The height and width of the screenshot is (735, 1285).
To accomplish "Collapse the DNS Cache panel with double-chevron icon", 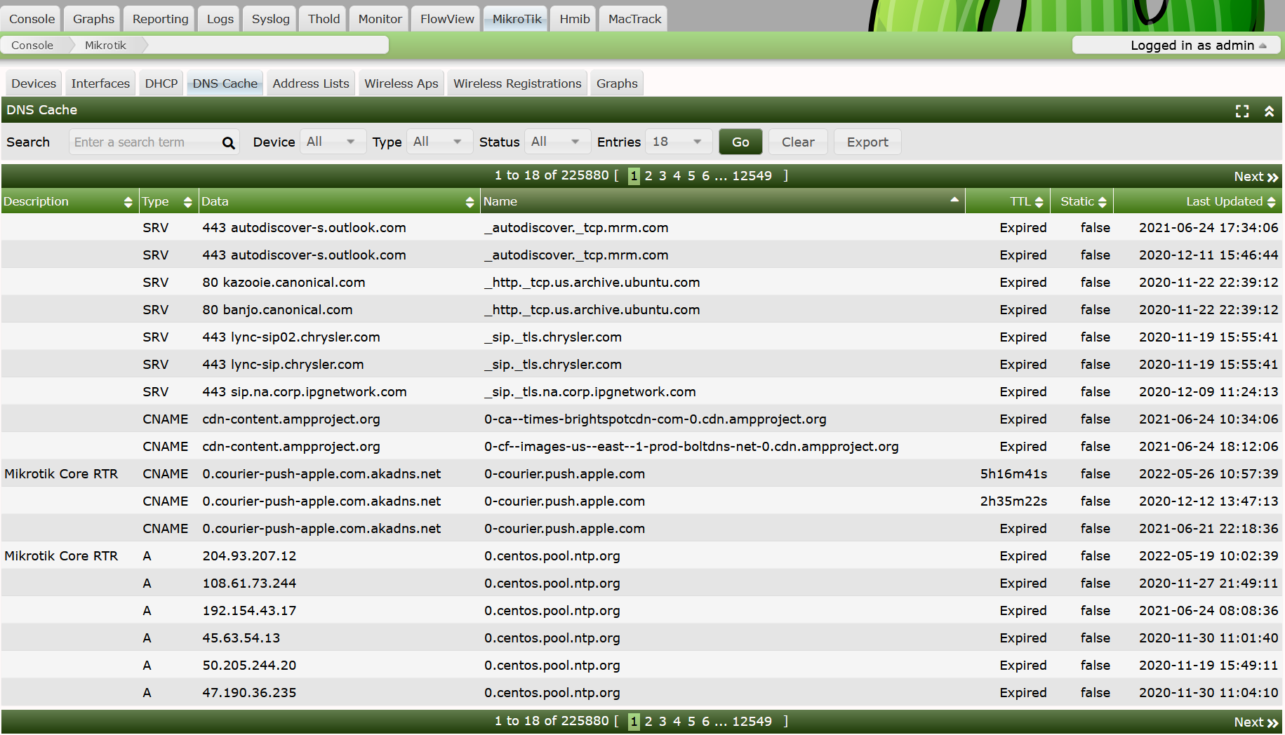I will pyautogui.click(x=1269, y=111).
